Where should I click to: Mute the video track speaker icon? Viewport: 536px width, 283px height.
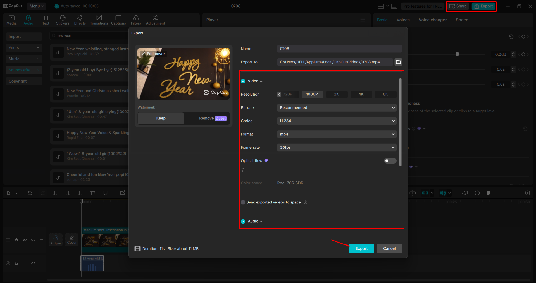point(33,240)
